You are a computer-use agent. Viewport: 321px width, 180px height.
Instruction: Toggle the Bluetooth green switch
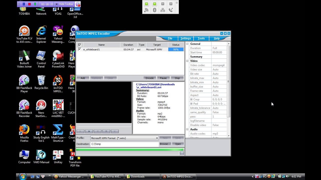point(154,4)
